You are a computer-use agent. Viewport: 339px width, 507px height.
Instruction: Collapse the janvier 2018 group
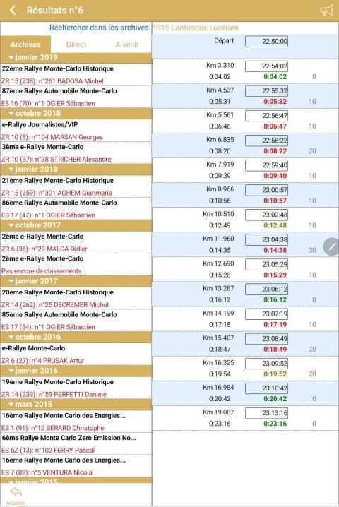coord(11,169)
